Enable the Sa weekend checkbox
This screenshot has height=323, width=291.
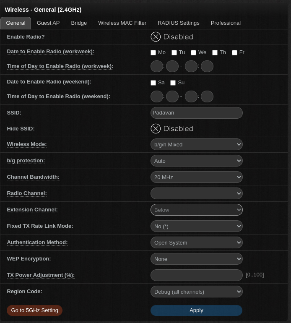pyautogui.click(x=153, y=83)
